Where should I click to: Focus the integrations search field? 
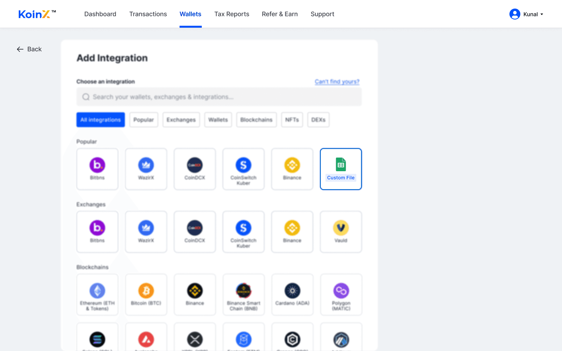coord(219,97)
